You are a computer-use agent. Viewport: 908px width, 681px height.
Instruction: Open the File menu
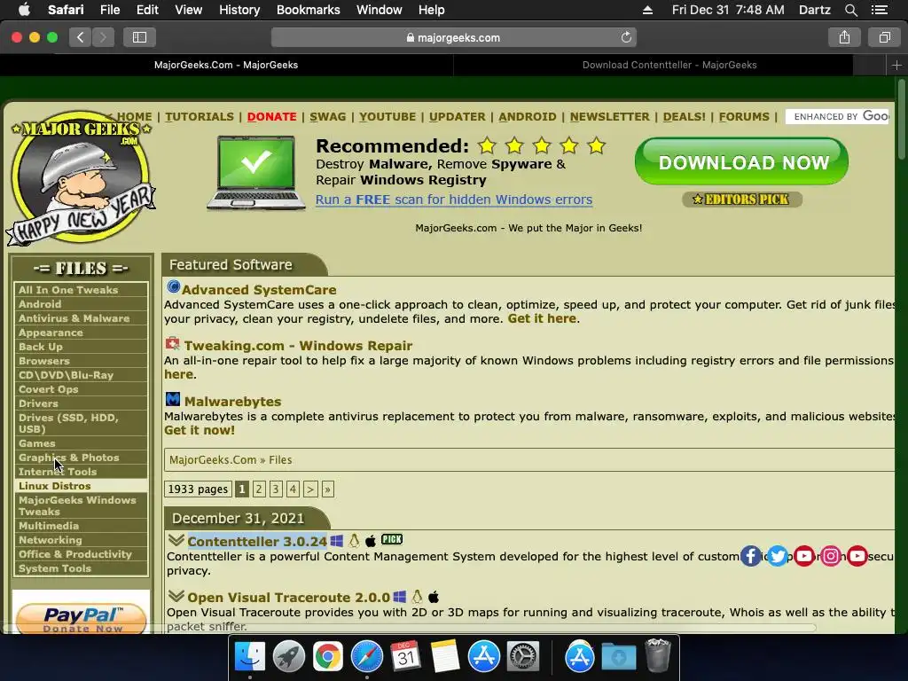[109, 10]
